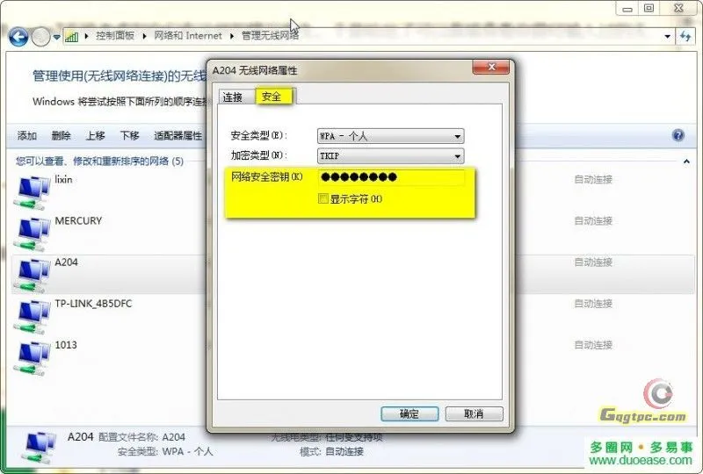The height and width of the screenshot is (474, 703).
Task: Select the 1013 network icon
Action: point(32,358)
